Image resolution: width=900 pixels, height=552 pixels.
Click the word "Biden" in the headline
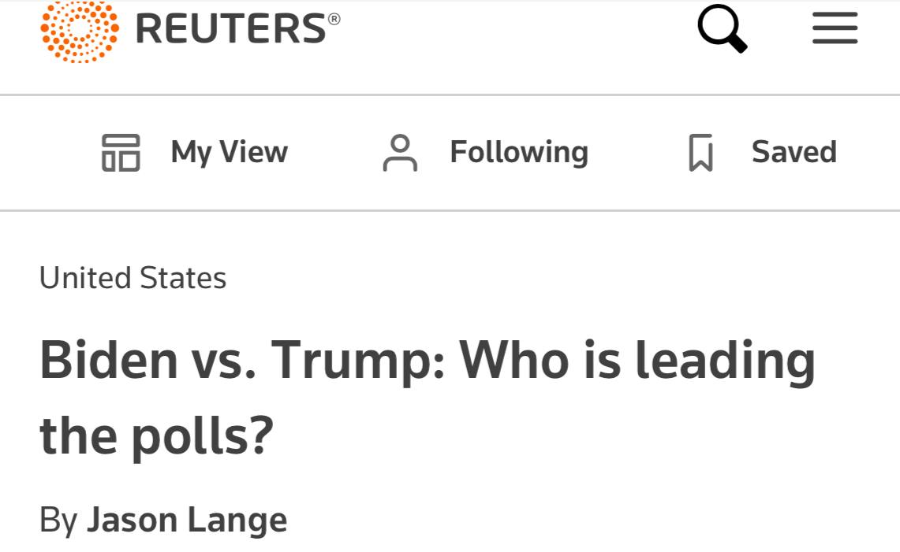pyautogui.click(x=109, y=358)
